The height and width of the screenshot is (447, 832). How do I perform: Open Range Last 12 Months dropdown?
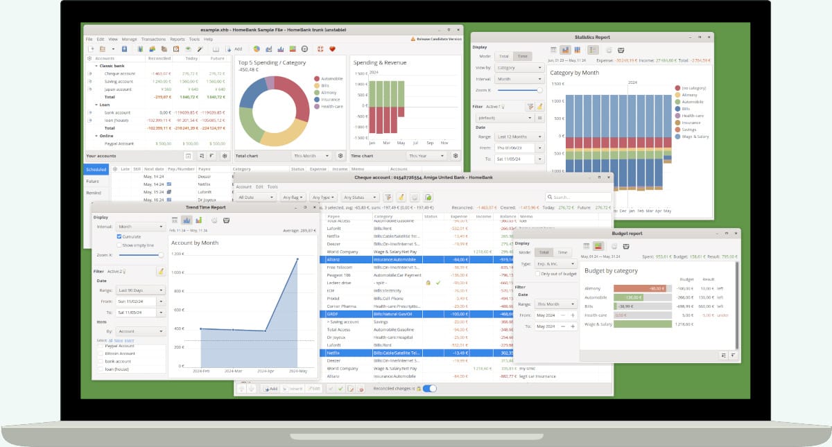(519, 136)
